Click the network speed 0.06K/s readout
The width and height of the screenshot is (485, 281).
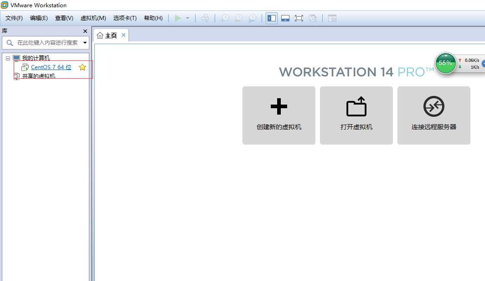point(472,60)
